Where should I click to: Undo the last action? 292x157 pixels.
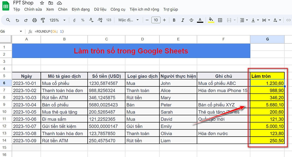pyautogui.click(x=17, y=20)
